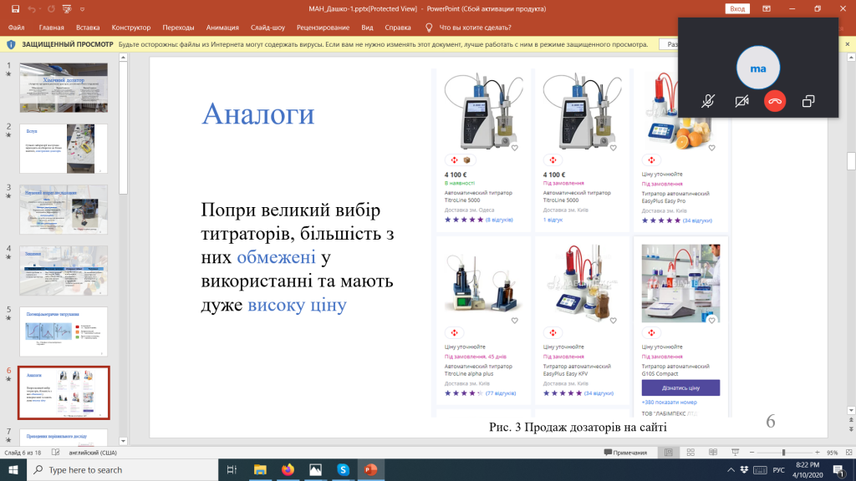Screen dimensions: 856x481
Task: Go to previous slide via double-up arrow
Action: tap(851, 421)
